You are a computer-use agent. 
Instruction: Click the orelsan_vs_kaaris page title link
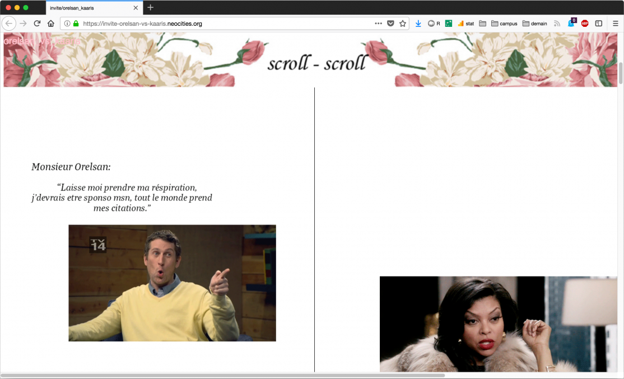coord(42,41)
